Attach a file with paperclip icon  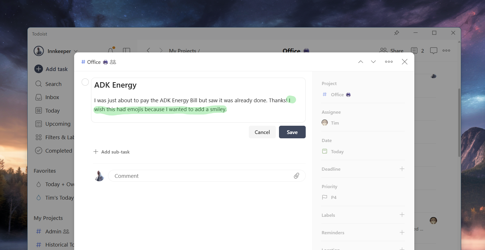point(297,176)
